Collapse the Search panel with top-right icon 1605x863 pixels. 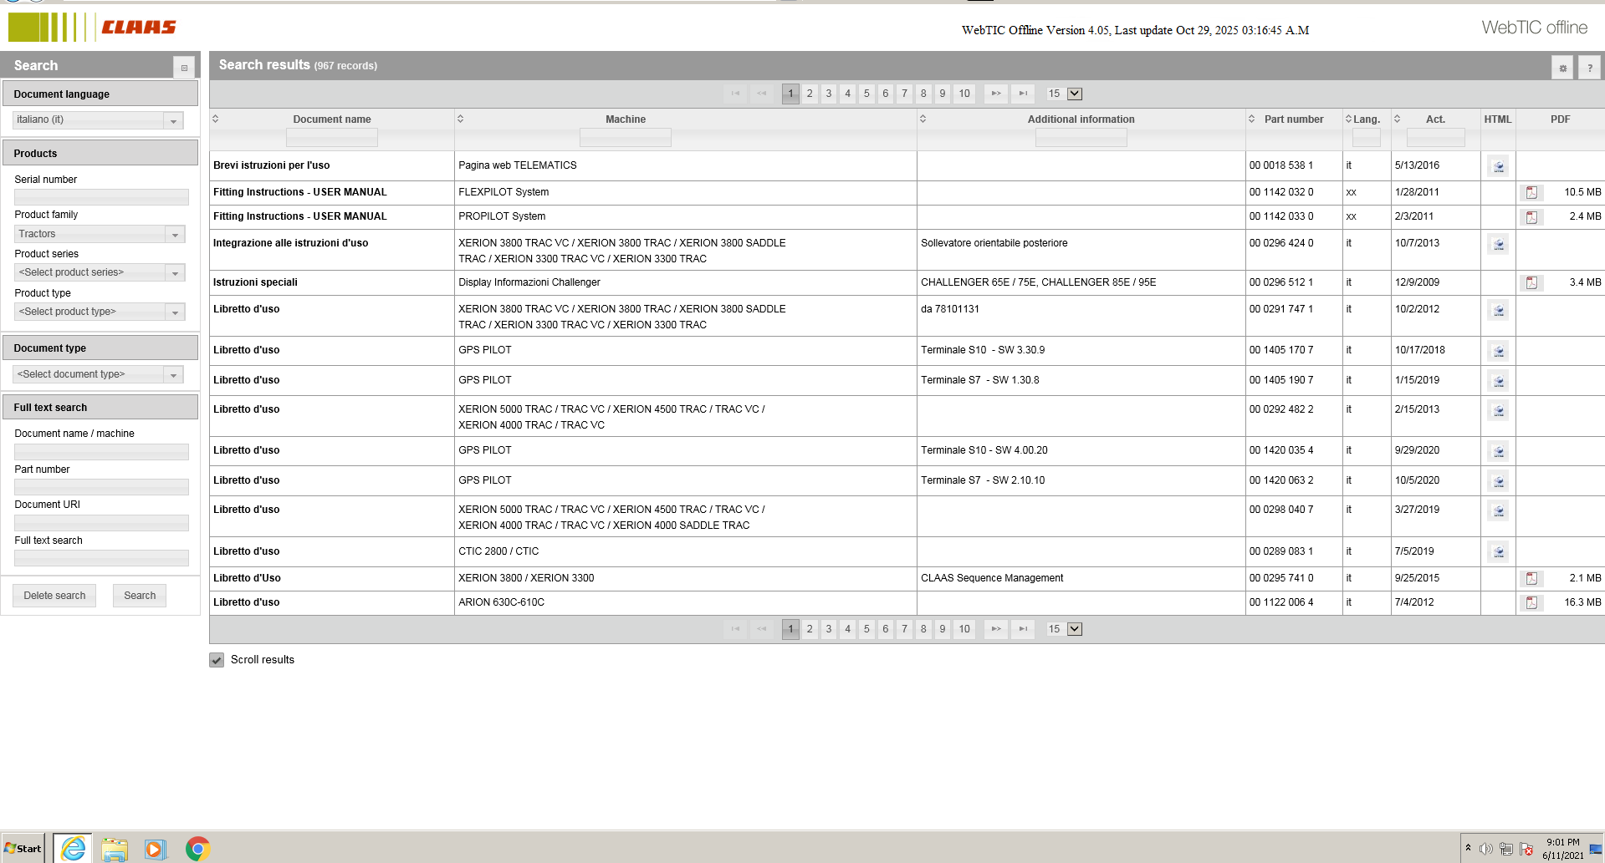184,67
